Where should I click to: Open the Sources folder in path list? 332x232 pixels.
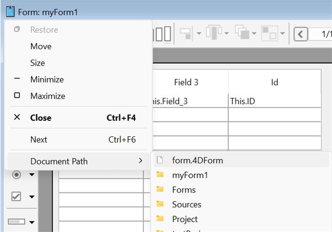coord(186,204)
